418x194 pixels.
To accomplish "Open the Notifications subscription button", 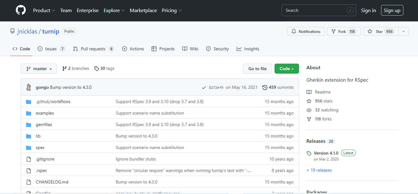I will coord(306,31).
